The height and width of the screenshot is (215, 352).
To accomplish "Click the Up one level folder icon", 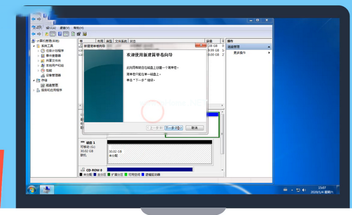I will (x=46, y=34).
